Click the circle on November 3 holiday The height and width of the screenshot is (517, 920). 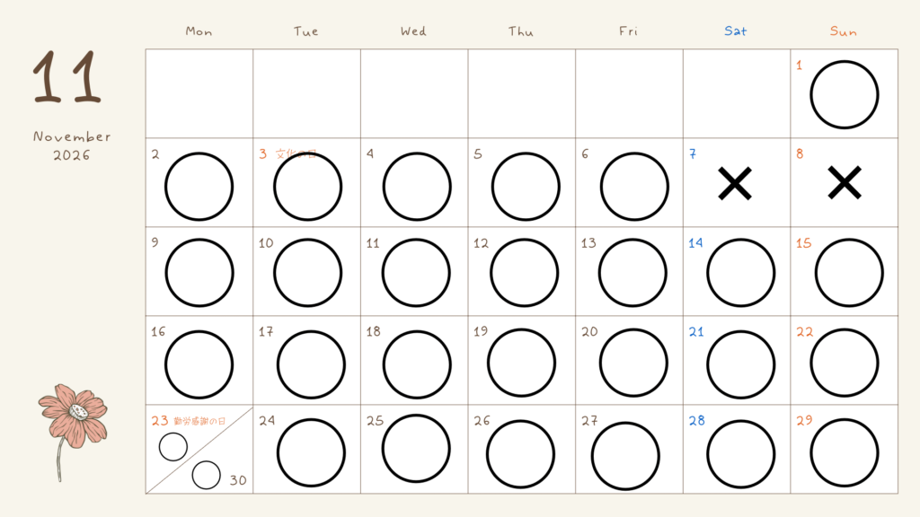click(x=307, y=187)
